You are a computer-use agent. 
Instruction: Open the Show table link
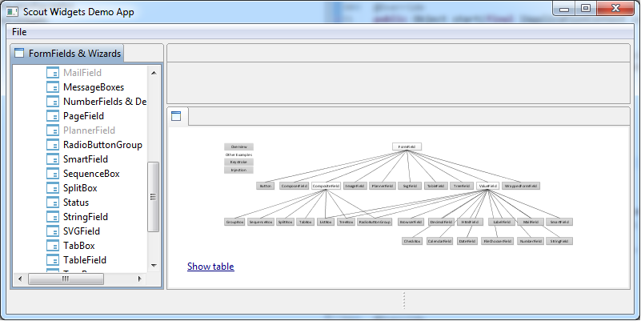pyautogui.click(x=210, y=267)
